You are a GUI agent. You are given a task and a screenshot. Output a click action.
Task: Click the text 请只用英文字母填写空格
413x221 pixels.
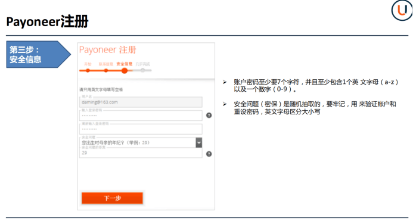[101, 89]
